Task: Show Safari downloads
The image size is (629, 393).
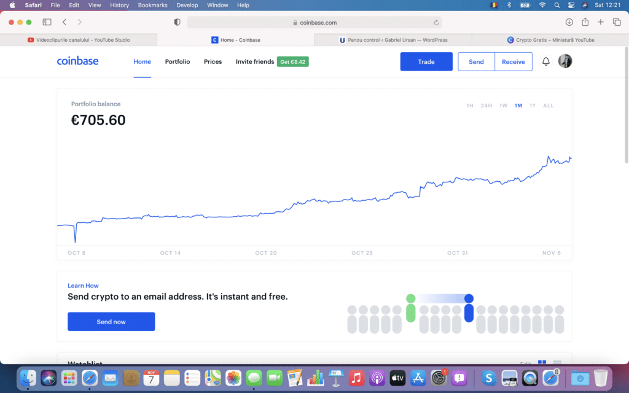Action: coord(569,22)
